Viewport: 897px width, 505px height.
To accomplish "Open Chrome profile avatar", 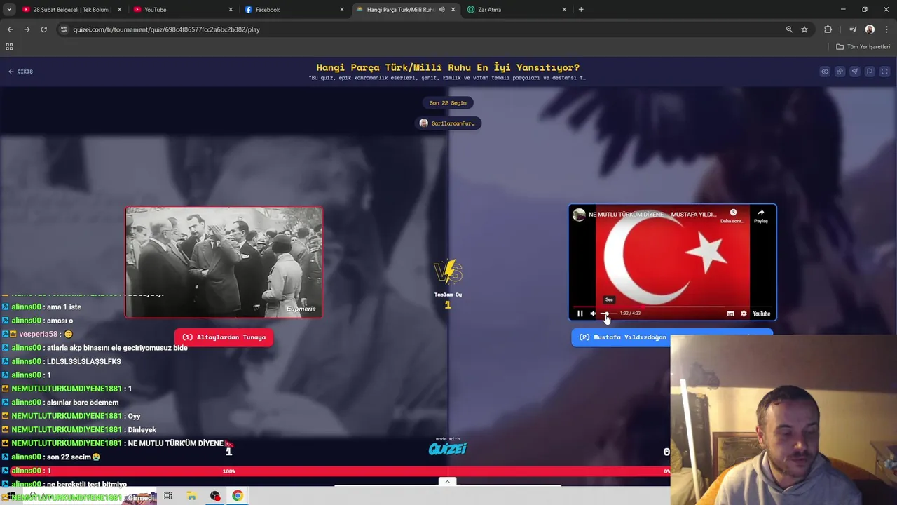I will coord(870,29).
